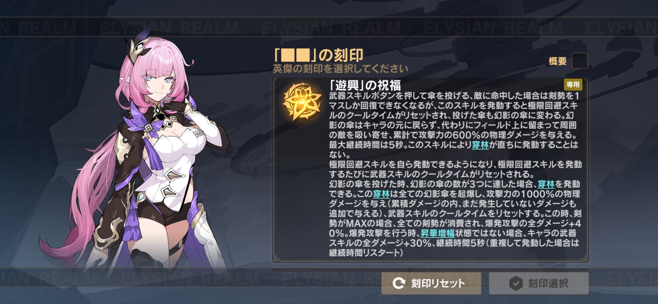
Task: Confirm with the 刻印選択 button
Action: click(x=538, y=283)
